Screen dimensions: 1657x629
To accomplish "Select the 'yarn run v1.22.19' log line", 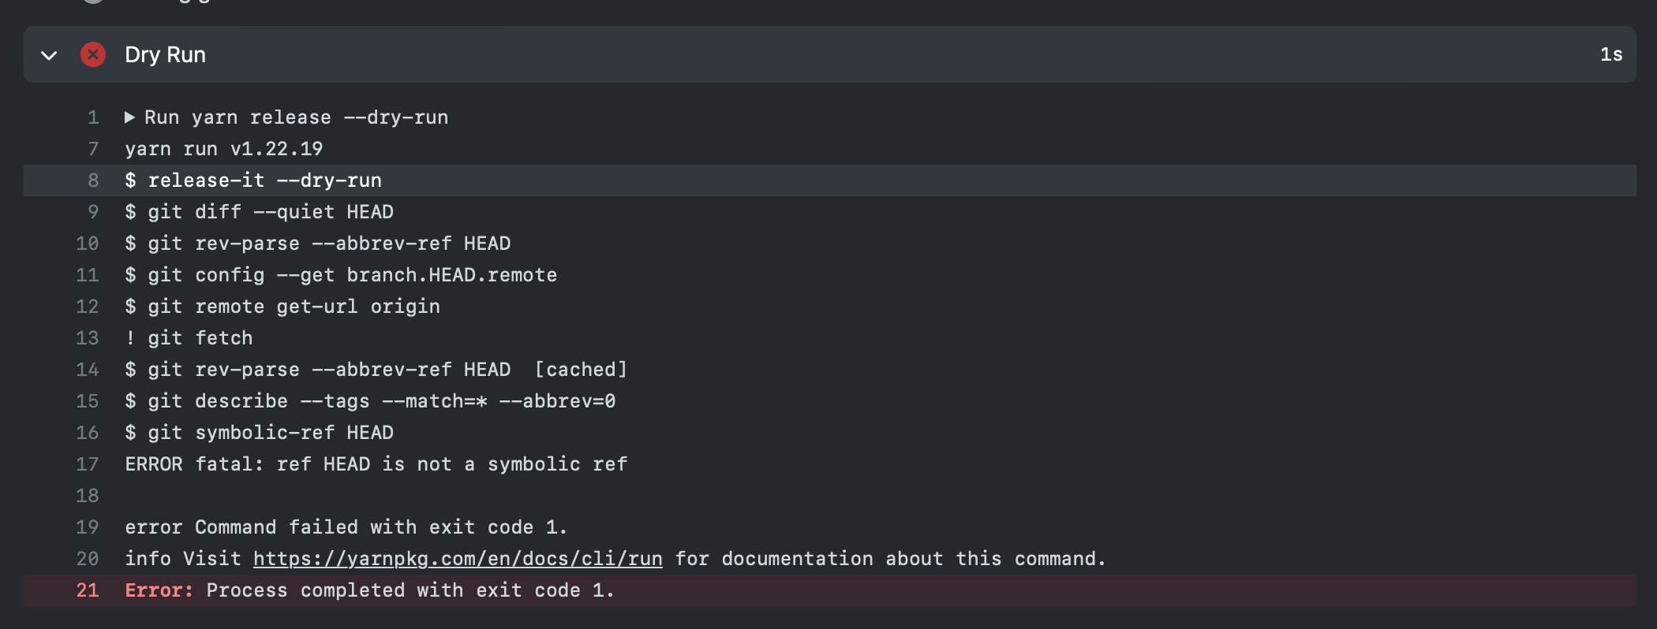I will point(223,148).
